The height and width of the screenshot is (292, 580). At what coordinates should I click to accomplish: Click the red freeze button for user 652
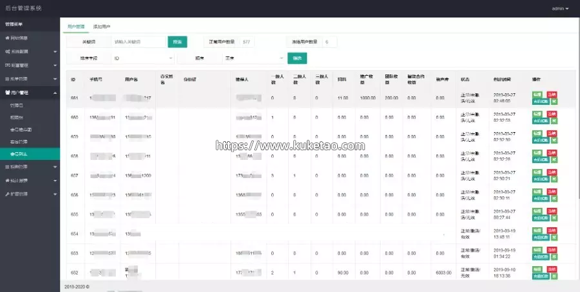tap(552, 269)
